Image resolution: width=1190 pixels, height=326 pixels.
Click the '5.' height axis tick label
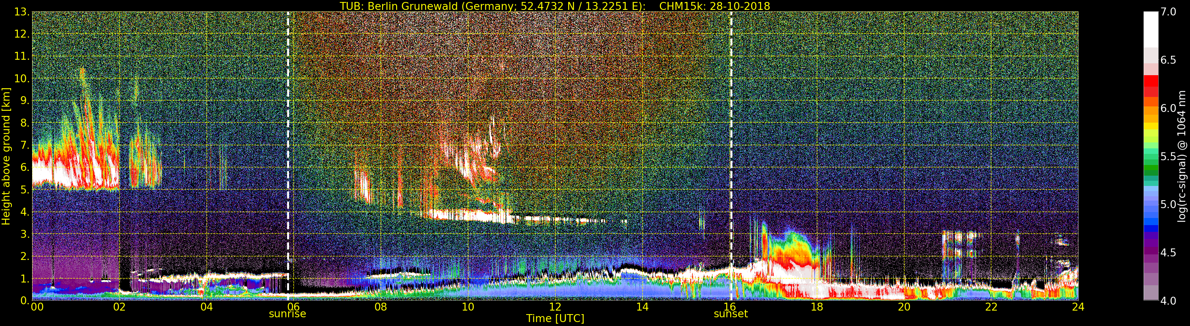click(25, 190)
